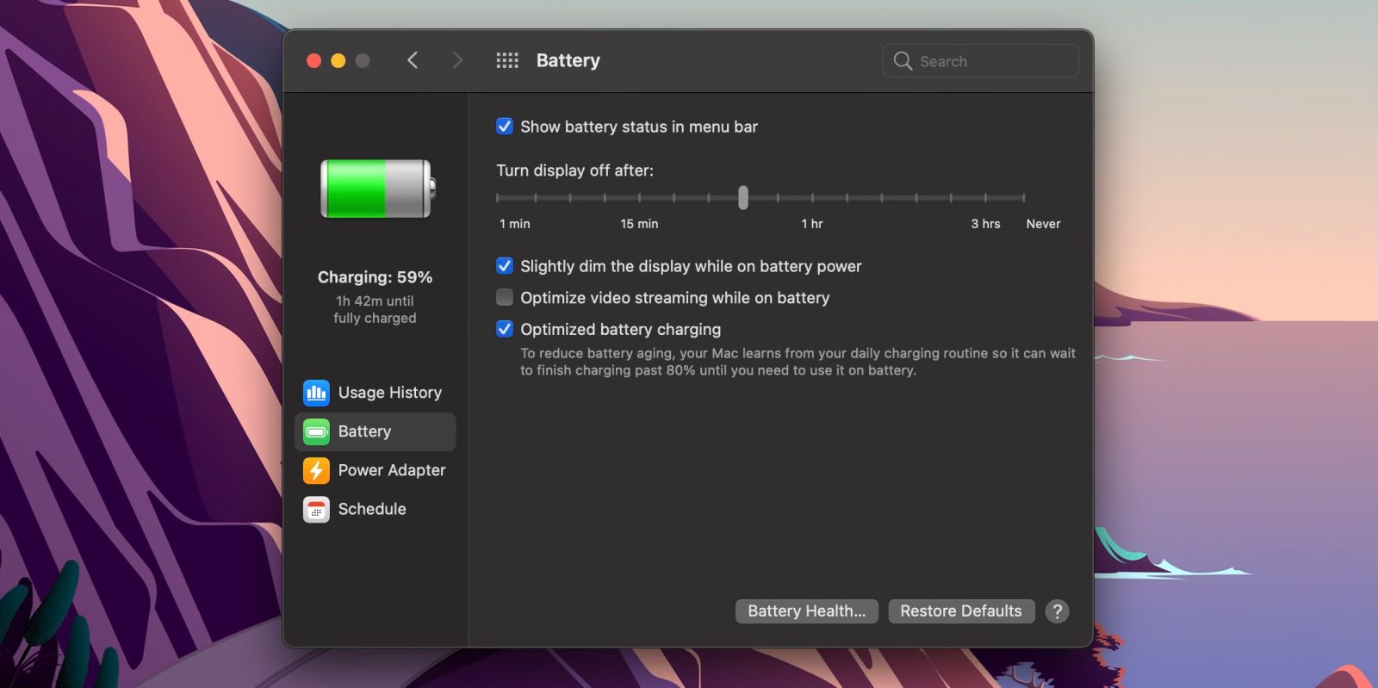
Task: Click the magnifying glass search icon
Action: pyautogui.click(x=903, y=61)
